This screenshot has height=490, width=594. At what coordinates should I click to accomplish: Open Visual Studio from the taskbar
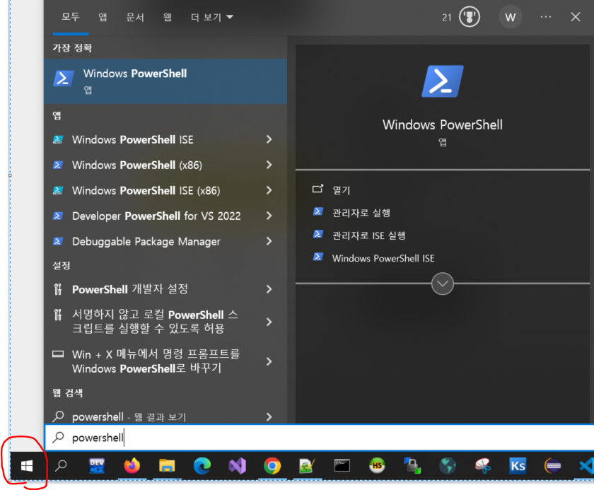237,466
